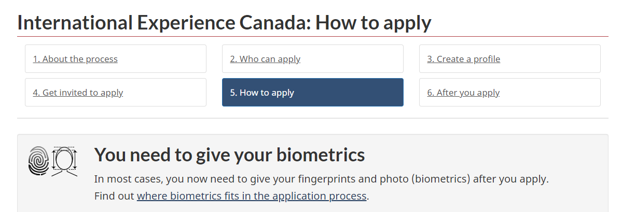Click the red underline beneath the title

pyautogui.click(x=313, y=36)
